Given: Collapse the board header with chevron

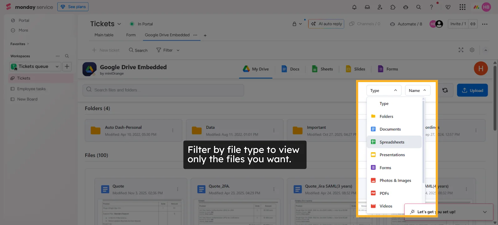Looking at the screenshot, I should [x=486, y=50].
